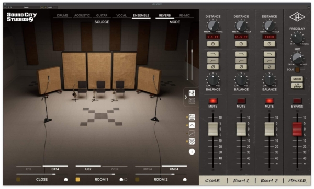This screenshot has height=189, width=314.
Task: Enable the Mono button
Action: [x=297, y=79]
